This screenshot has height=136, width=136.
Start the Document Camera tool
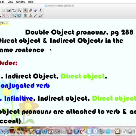14,10
